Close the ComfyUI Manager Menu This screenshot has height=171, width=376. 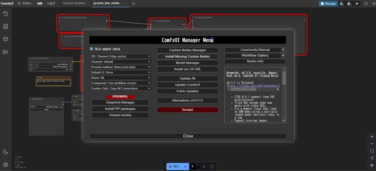[x=188, y=136]
